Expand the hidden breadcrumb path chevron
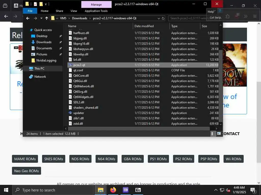The height and width of the screenshot is (195, 261). click(57, 18)
